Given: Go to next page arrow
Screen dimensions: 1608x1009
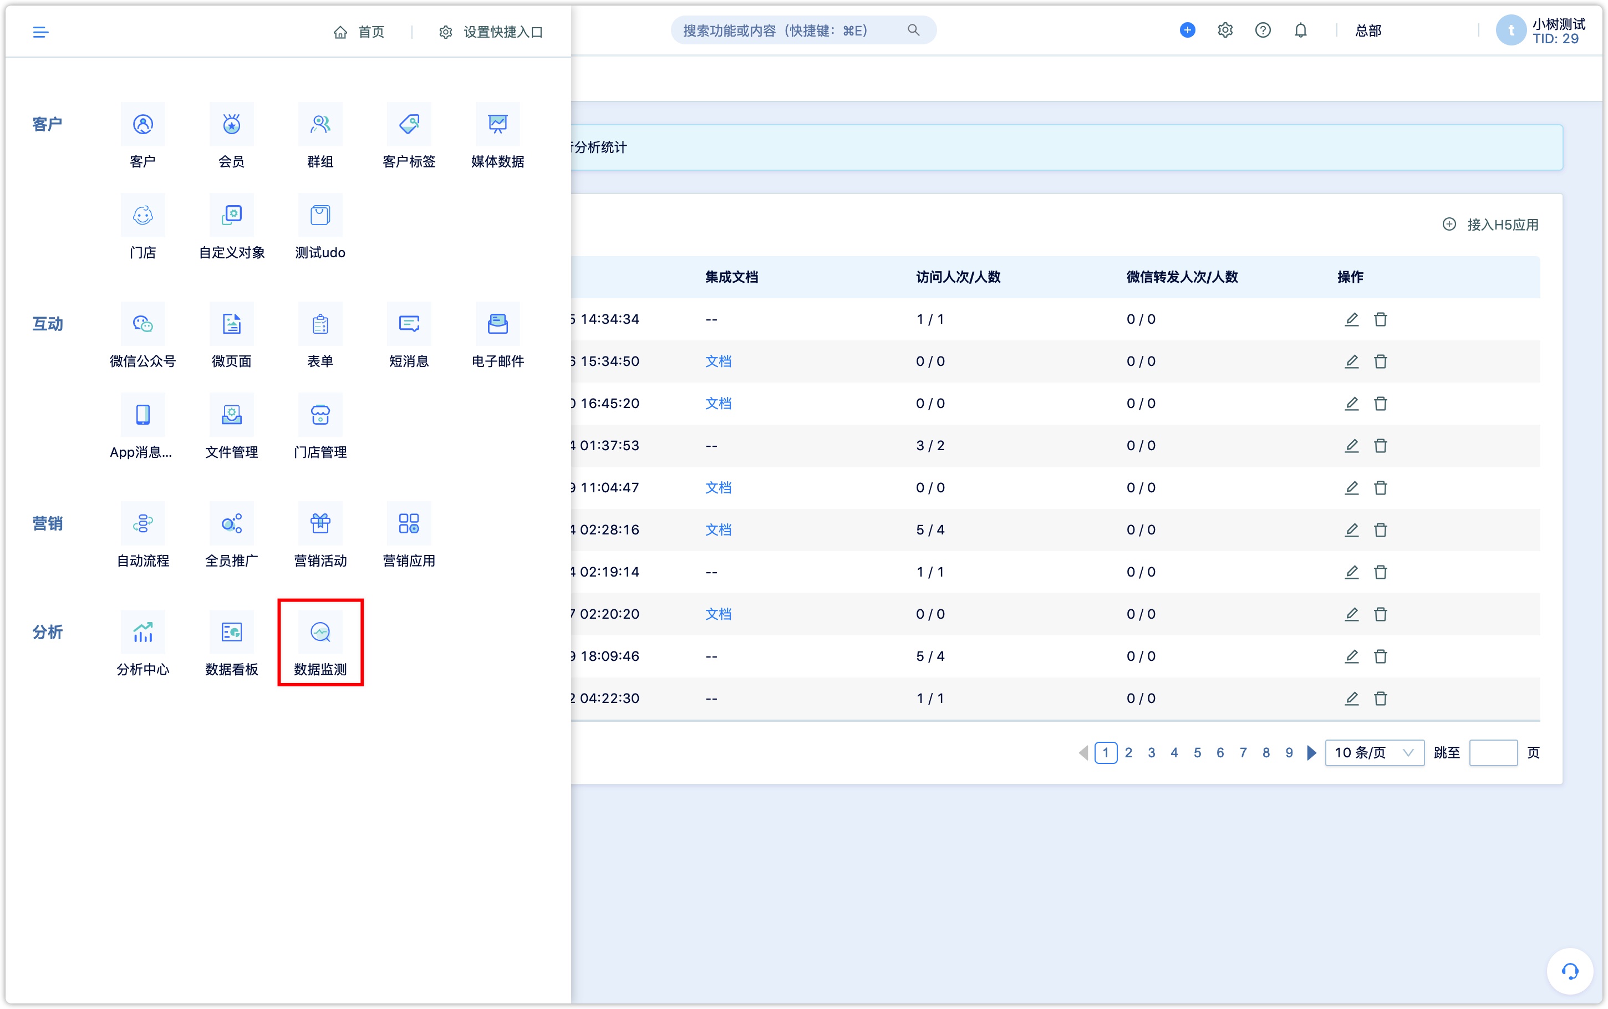Looking at the screenshot, I should (1311, 753).
